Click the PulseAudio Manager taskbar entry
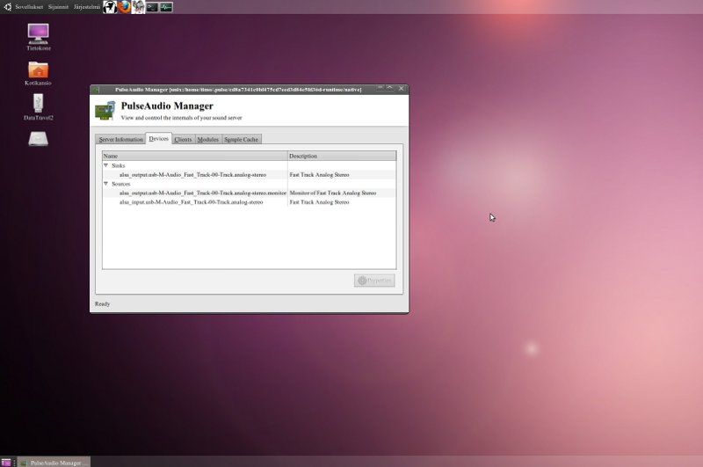This screenshot has width=703, height=467. point(54,463)
